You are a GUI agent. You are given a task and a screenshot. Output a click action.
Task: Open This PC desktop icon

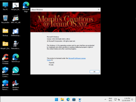coord(5,6)
